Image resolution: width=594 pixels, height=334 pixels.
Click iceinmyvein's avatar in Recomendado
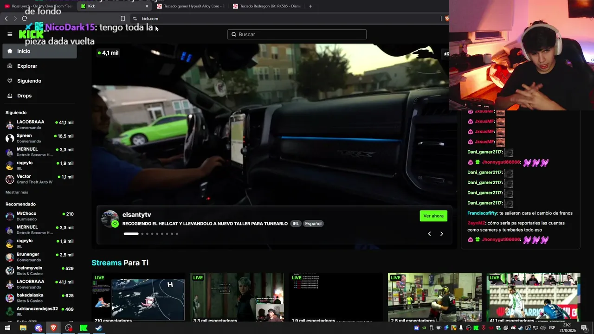click(10, 270)
